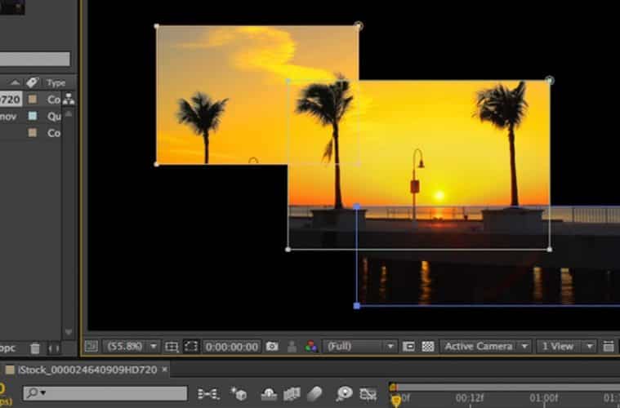This screenshot has height=408, width=620.
Task: Click the tan label color swatch of the 720 item
Action: [x=33, y=100]
